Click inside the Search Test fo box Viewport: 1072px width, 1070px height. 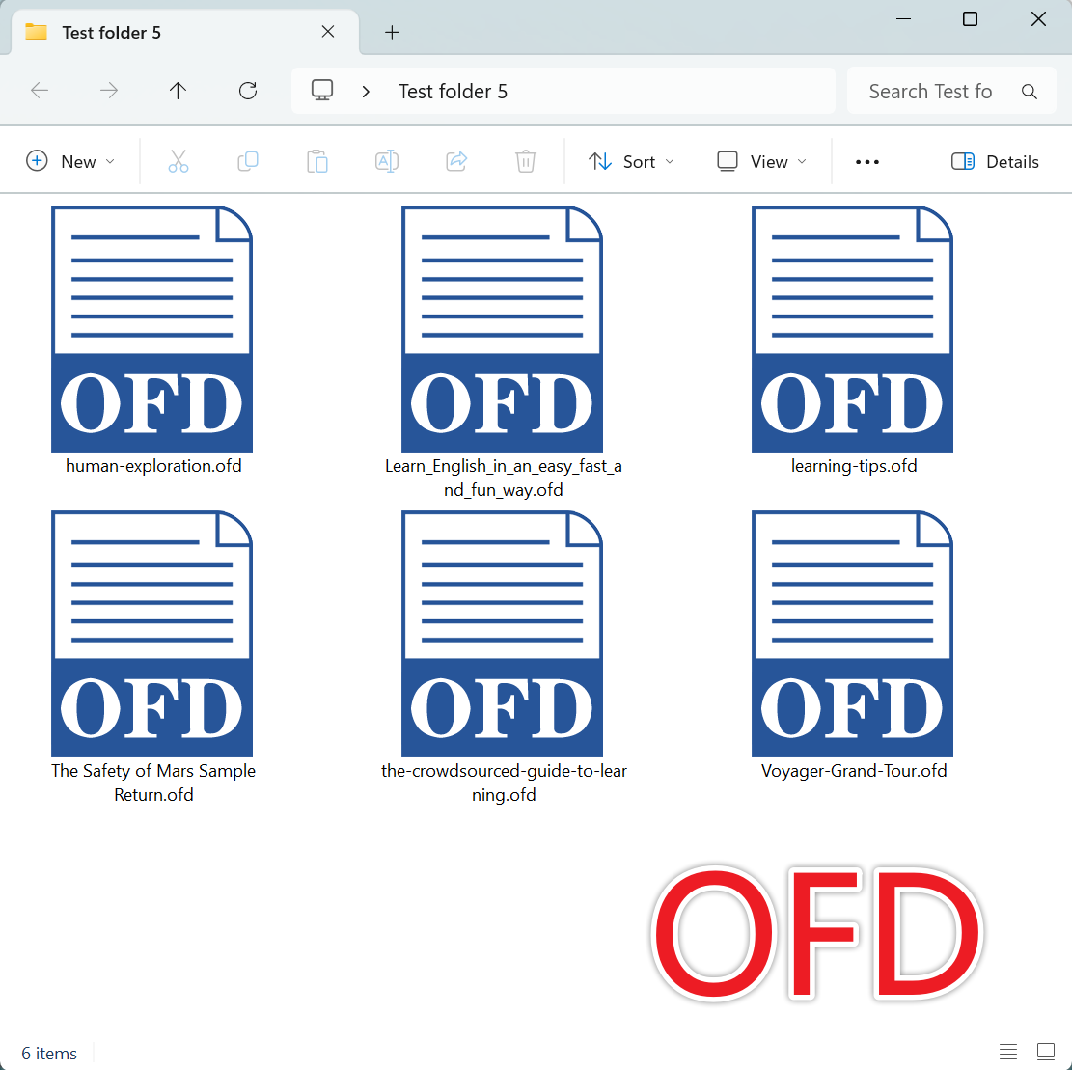pos(931,90)
